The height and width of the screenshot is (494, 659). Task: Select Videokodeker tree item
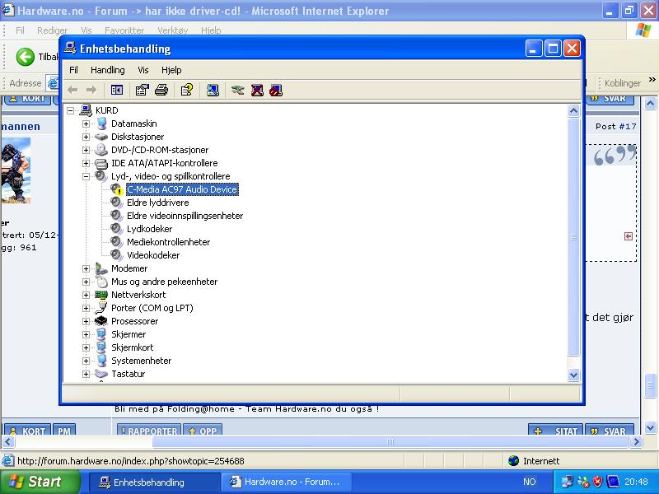[153, 255]
